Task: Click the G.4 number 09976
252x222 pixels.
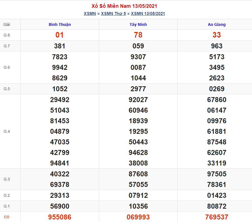Action: [x=217, y=121]
